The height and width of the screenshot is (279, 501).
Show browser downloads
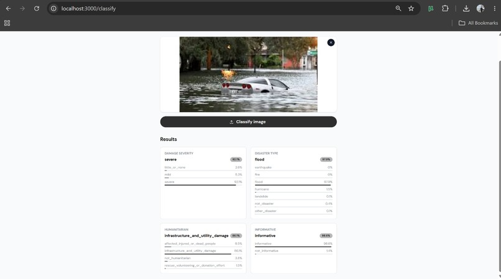point(466,9)
